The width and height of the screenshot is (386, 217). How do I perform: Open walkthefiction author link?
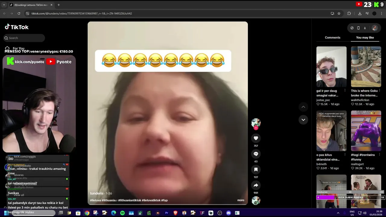point(360,100)
